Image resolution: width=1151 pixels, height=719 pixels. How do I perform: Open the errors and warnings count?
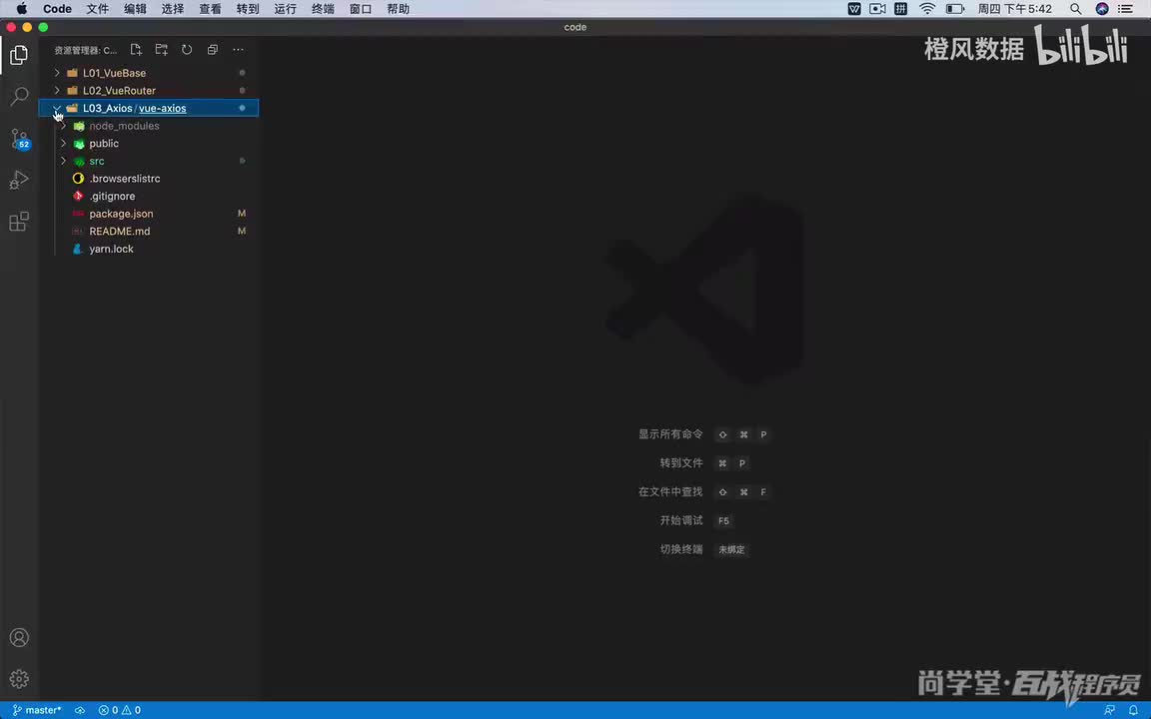point(120,710)
